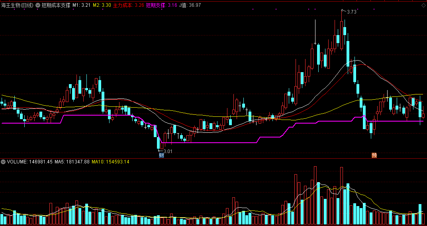Viewport: 427px width, 226px height.
Task: Click the 短期成本支撑 indicator name
Action: click(x=56, y=5)
